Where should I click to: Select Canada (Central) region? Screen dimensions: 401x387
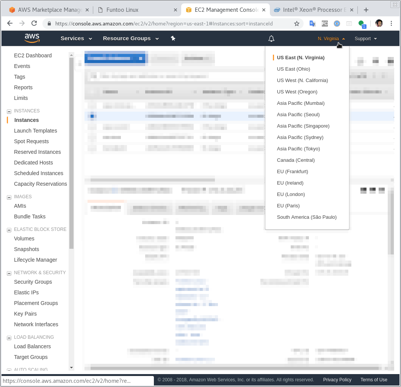[296, 160]
